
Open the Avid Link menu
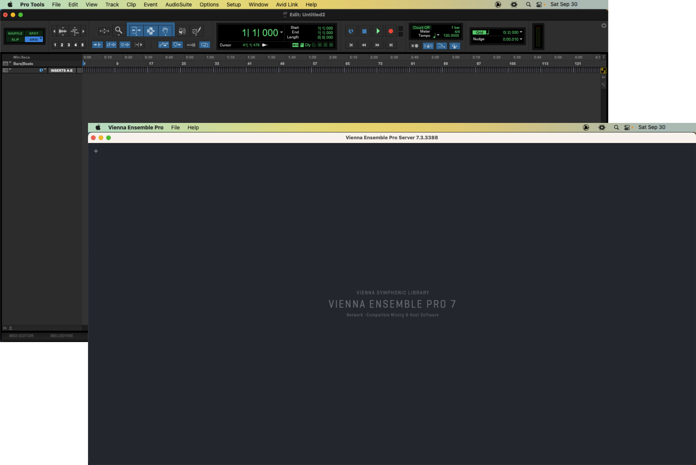click(x=287, y=5)
